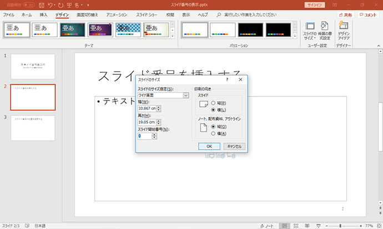Image resolution: width=383 pixels, height=229 pixels.
Task: Confirm the dialog with OK
Action: 209,146
